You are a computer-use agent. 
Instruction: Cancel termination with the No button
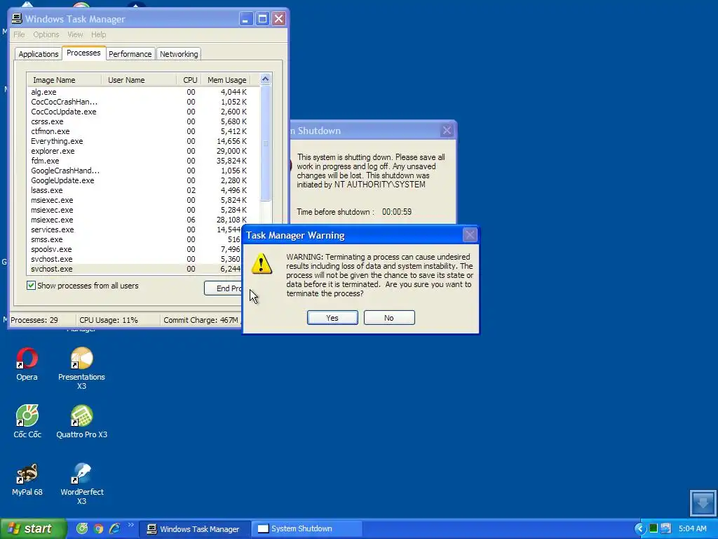pos(389,318)
